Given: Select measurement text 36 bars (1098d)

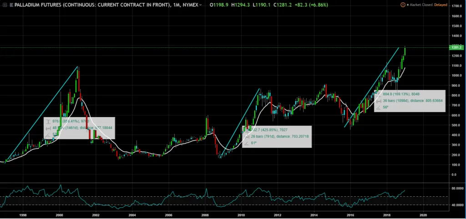Looking at the screenshot, I should (x=396, y=101).
